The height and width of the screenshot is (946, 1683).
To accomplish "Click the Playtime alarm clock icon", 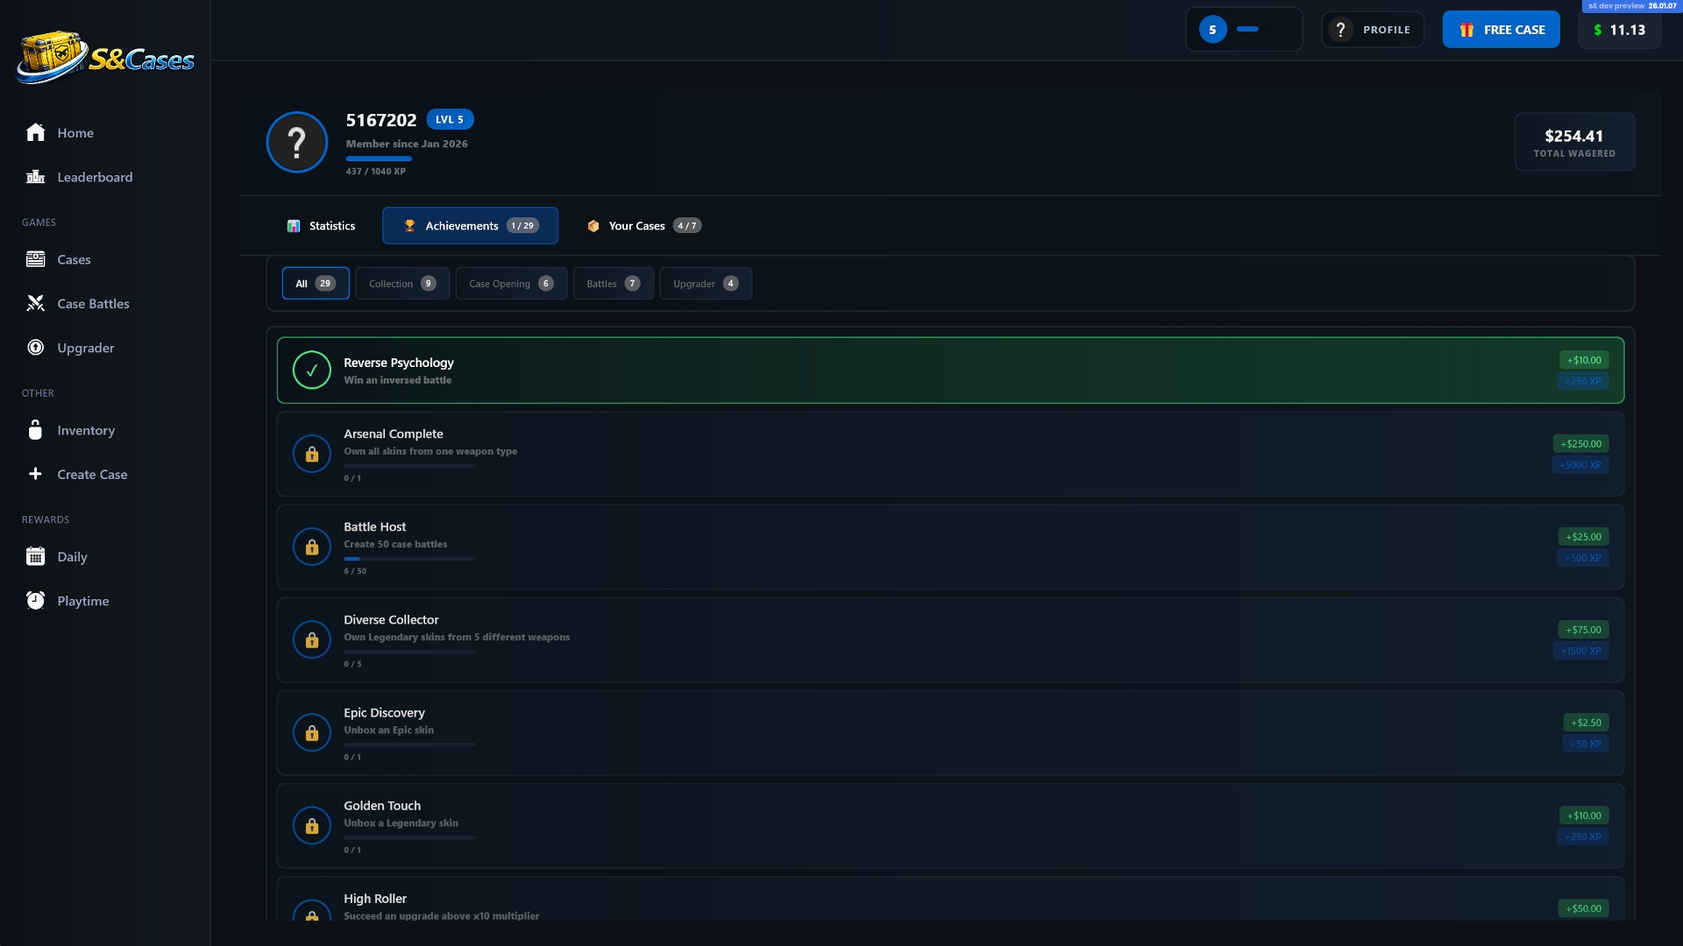I will 35,601.
